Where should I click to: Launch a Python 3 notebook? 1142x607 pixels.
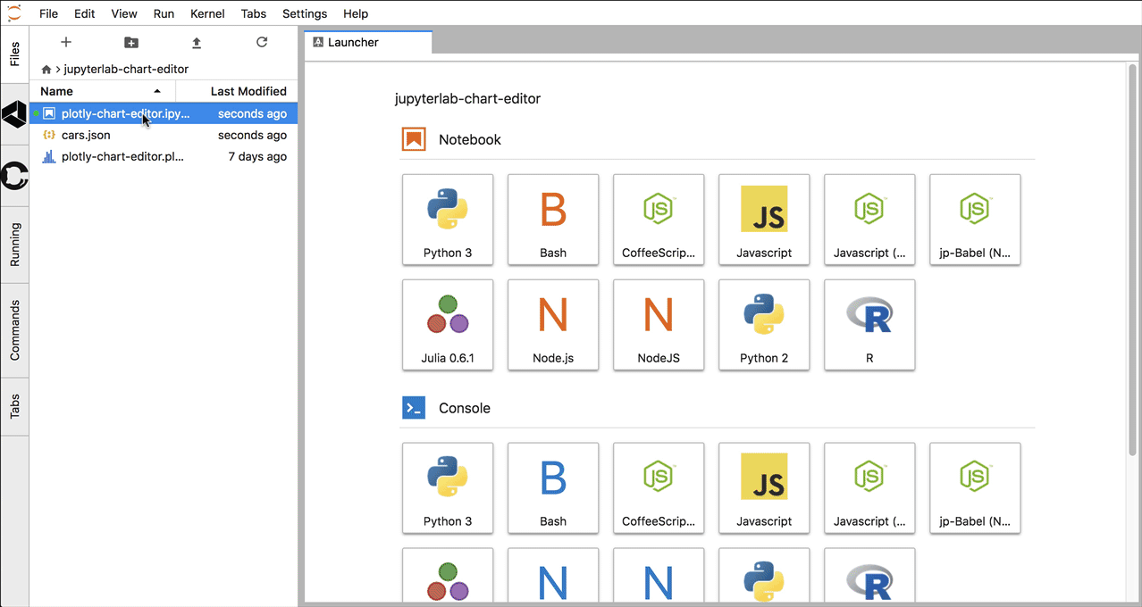click(448, 220)
